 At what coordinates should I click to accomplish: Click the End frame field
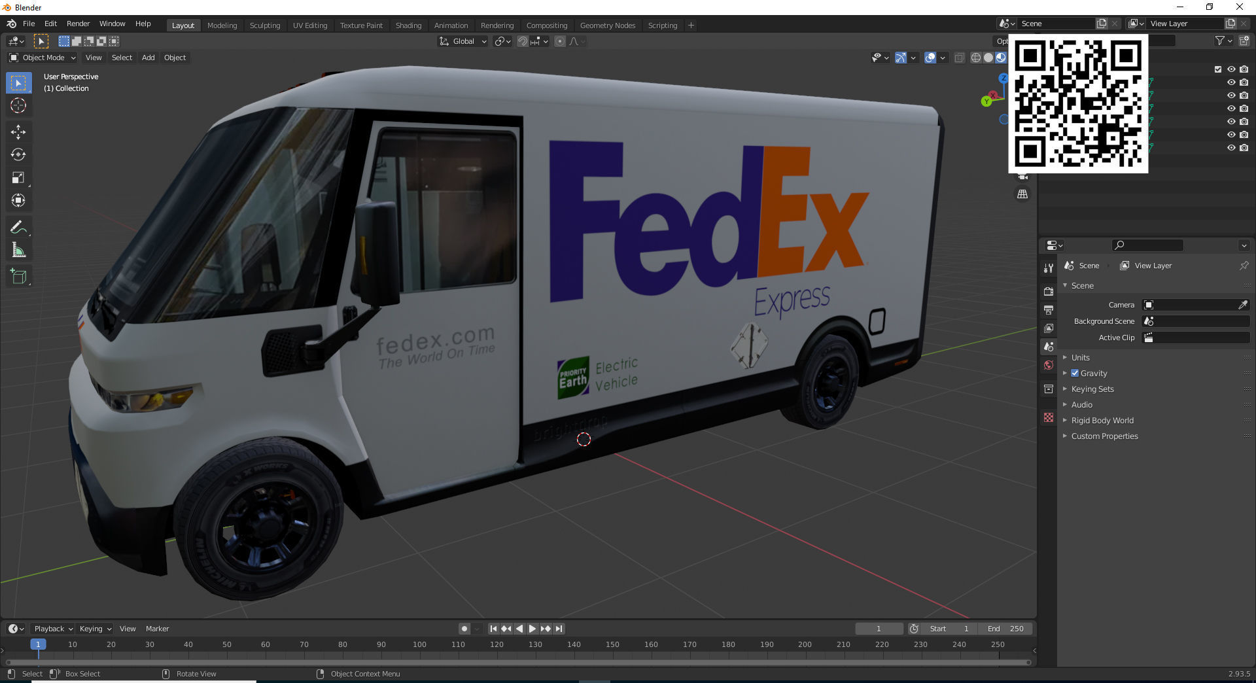tap(1006, 629)
